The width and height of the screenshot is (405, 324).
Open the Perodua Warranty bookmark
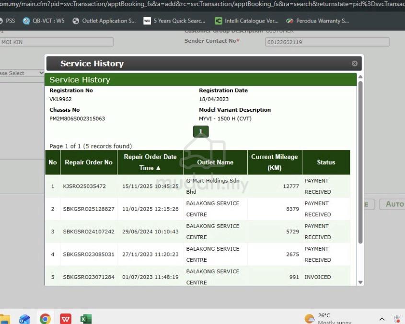317,21
